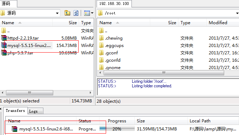Select php-5.3.7.tar archive icon
The image size is (239, 135).
[x=4, y=53]
